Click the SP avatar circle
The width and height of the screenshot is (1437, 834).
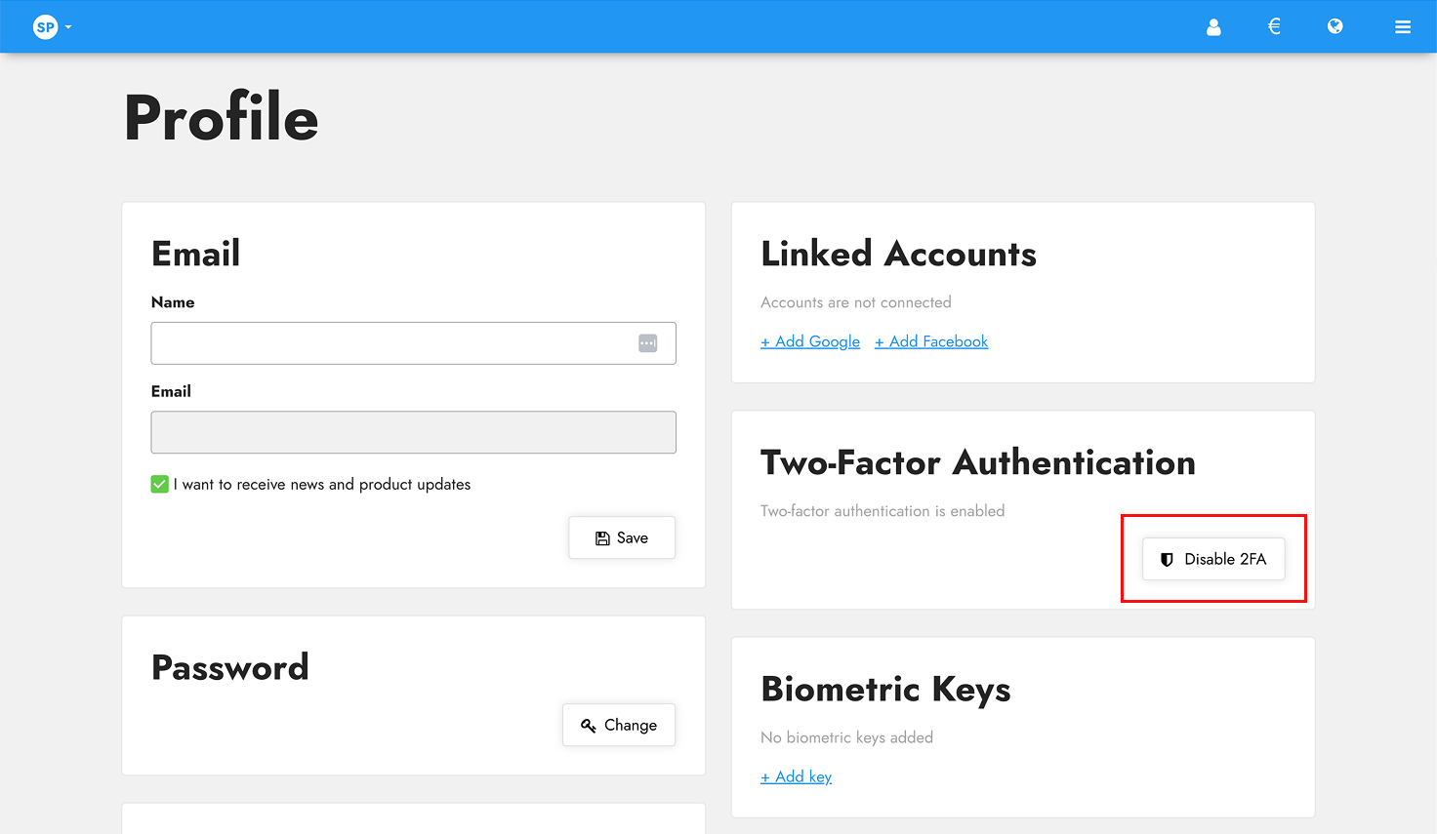coord(43,26)
